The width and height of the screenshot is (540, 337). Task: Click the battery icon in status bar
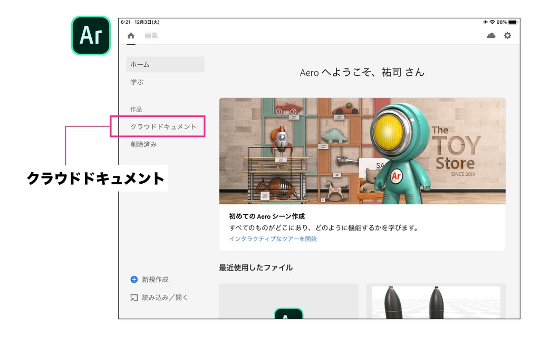click(x=513, y=22)
